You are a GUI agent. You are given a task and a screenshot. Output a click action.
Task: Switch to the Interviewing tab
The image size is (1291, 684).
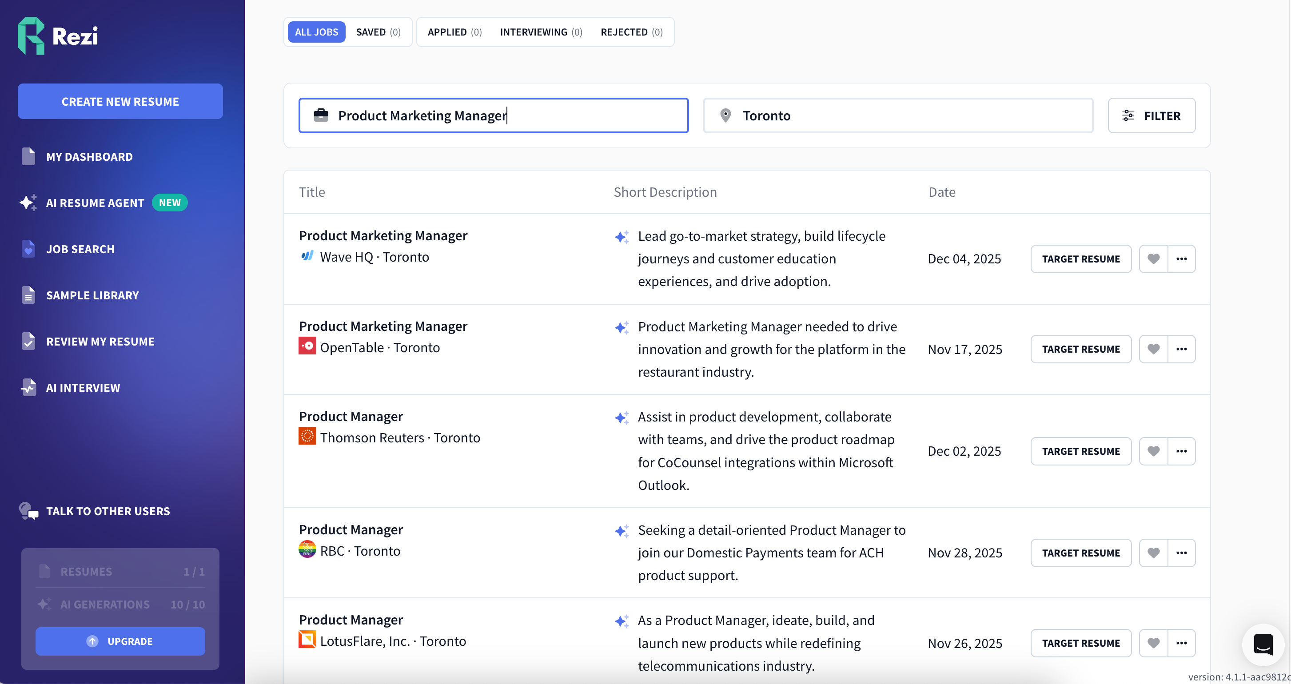541,32
